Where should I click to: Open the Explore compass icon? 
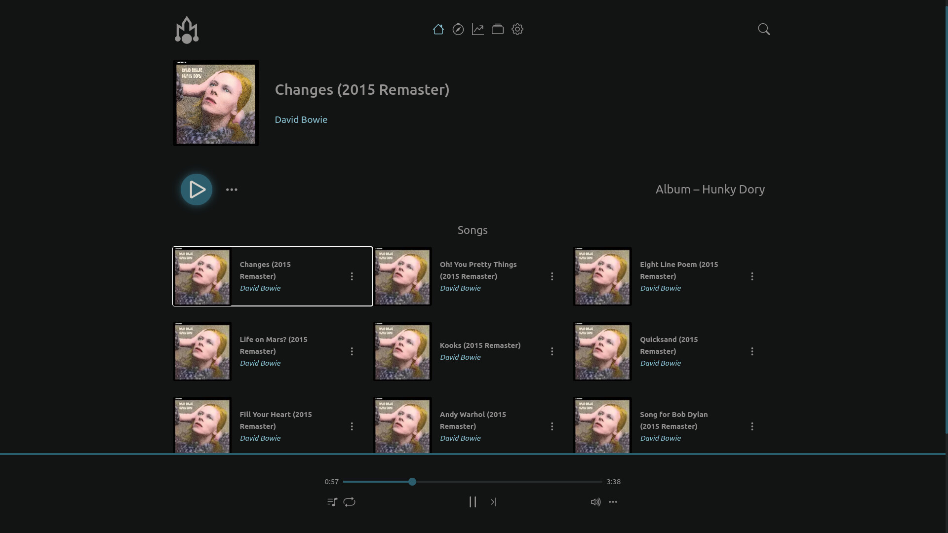pos(458,29)
